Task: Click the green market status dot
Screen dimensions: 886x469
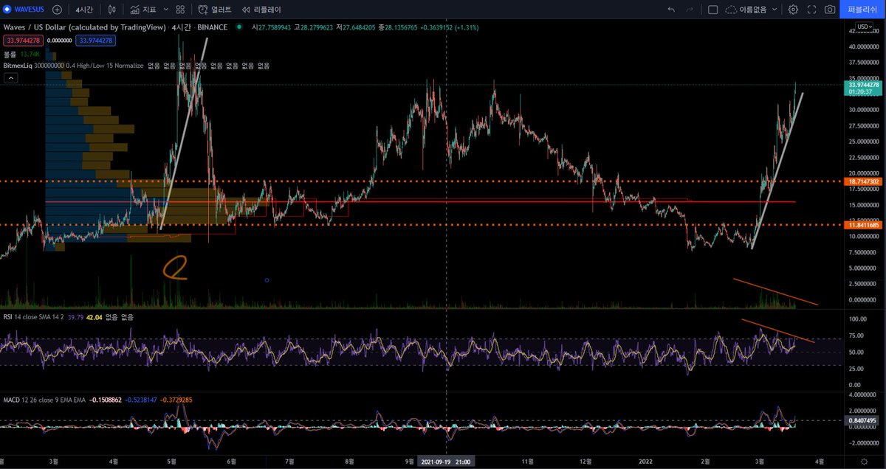Action: tap(238, 27)
